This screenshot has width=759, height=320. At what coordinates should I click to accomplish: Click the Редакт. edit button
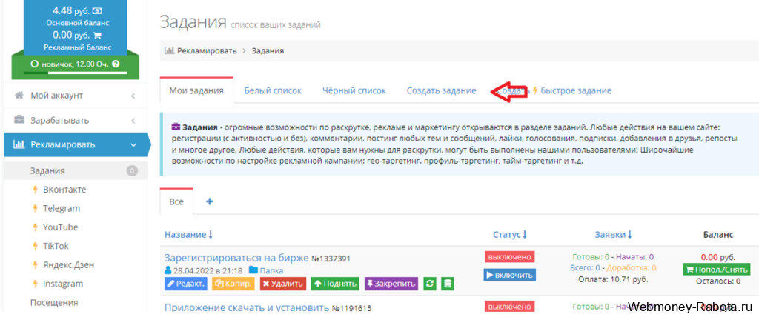pyautogui.click(x=186, y=284)
